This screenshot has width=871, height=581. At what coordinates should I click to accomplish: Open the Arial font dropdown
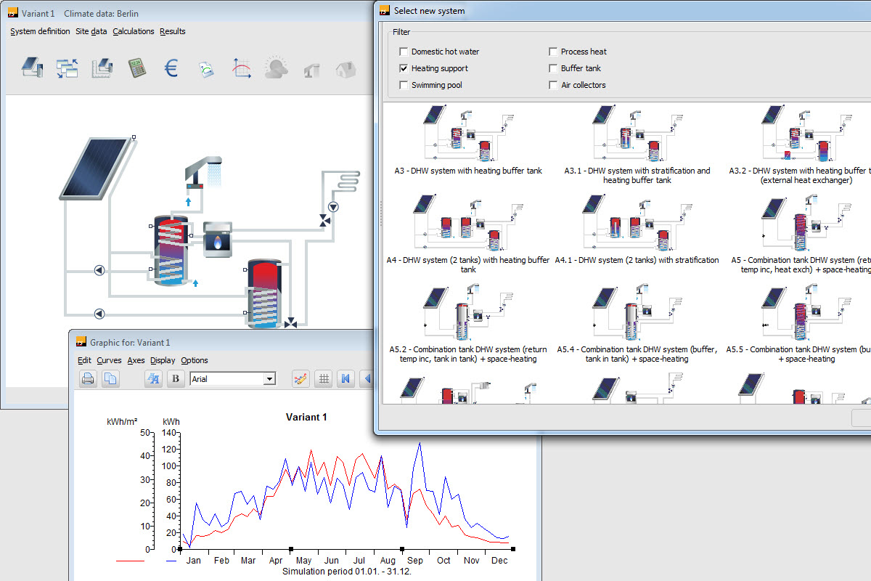click(269, 378)
